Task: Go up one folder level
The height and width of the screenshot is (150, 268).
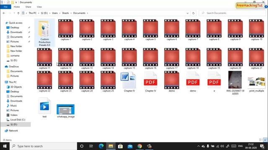Action: [18, 13]
